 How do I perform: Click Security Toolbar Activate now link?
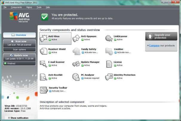(59, 91)
